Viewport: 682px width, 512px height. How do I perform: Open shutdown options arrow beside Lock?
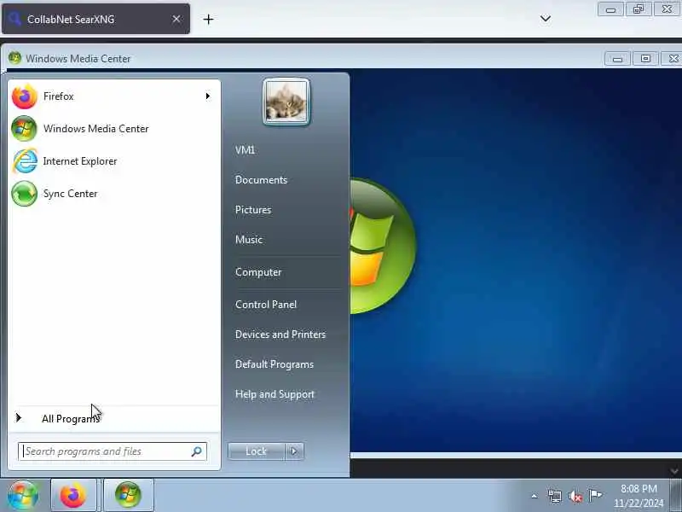[294, 451]
